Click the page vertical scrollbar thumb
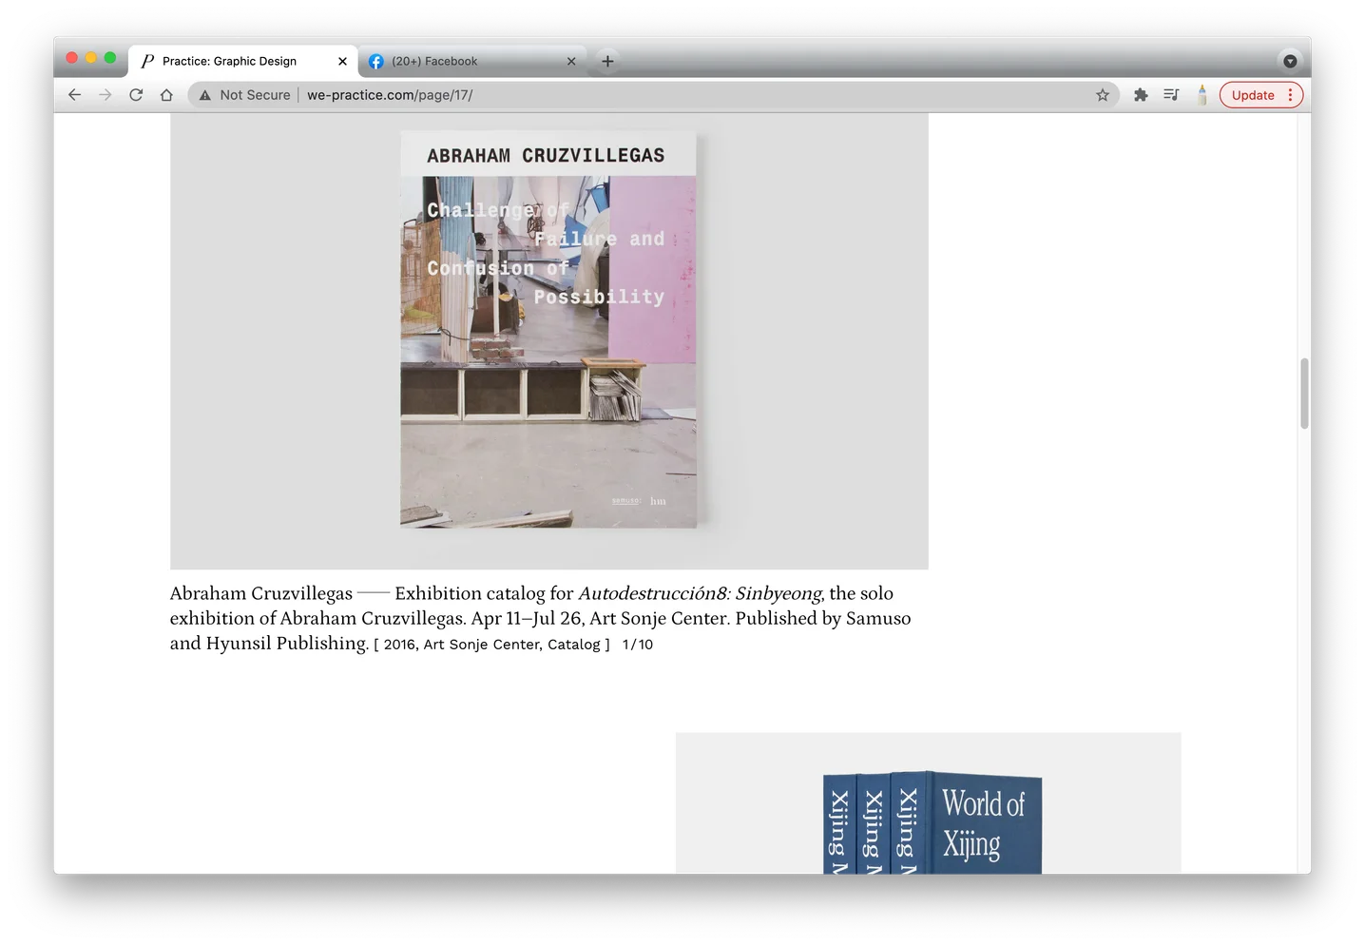Screen dimensions: 1365x945 click(1304, 394)
